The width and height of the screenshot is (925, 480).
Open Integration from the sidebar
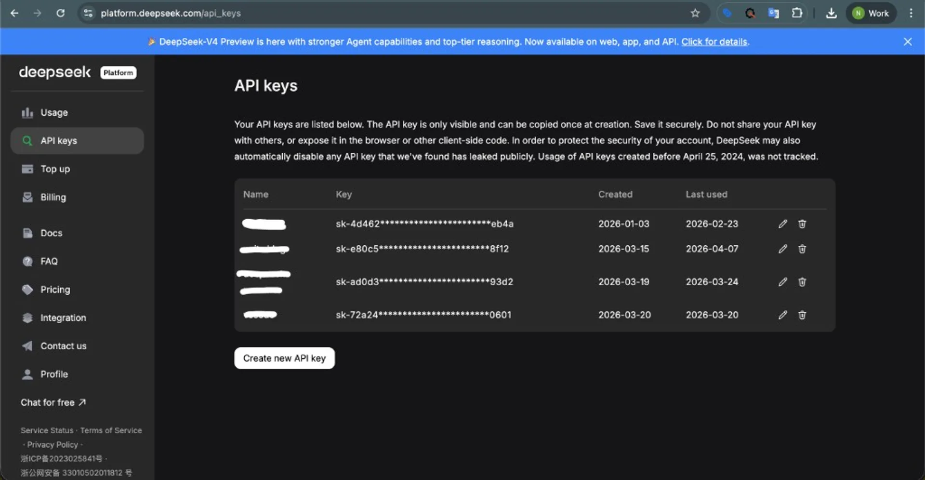pyautogui.click(x=77, y=318)
